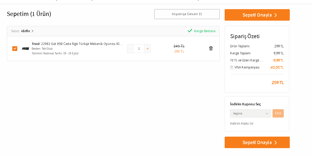Image resolution: width=312 pixels, height=157 pixels.
Task: Open seller page via chevron beside idefix
Action: pyautogui.click(x=32, y=31)
